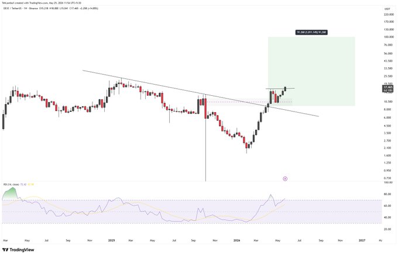This screenshot has width=398, height=256.
Task: Click the 2026 label on the time axis
Action: (237, 240)
